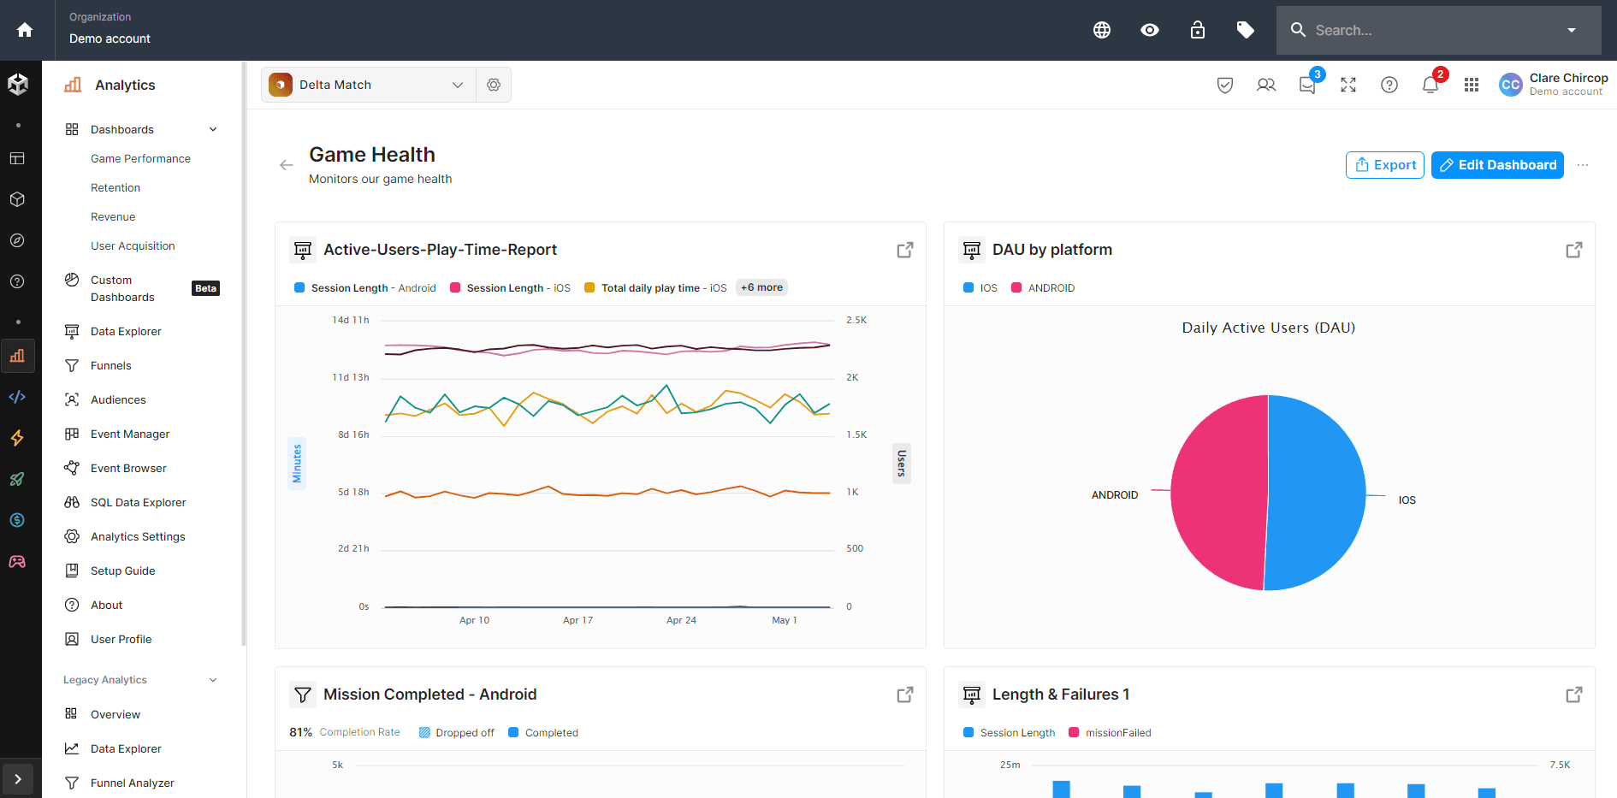Open the notifications bell with 2 alerts
Image resolution: width=1617 pixels, height=798 pixels.
(1429, 85)
